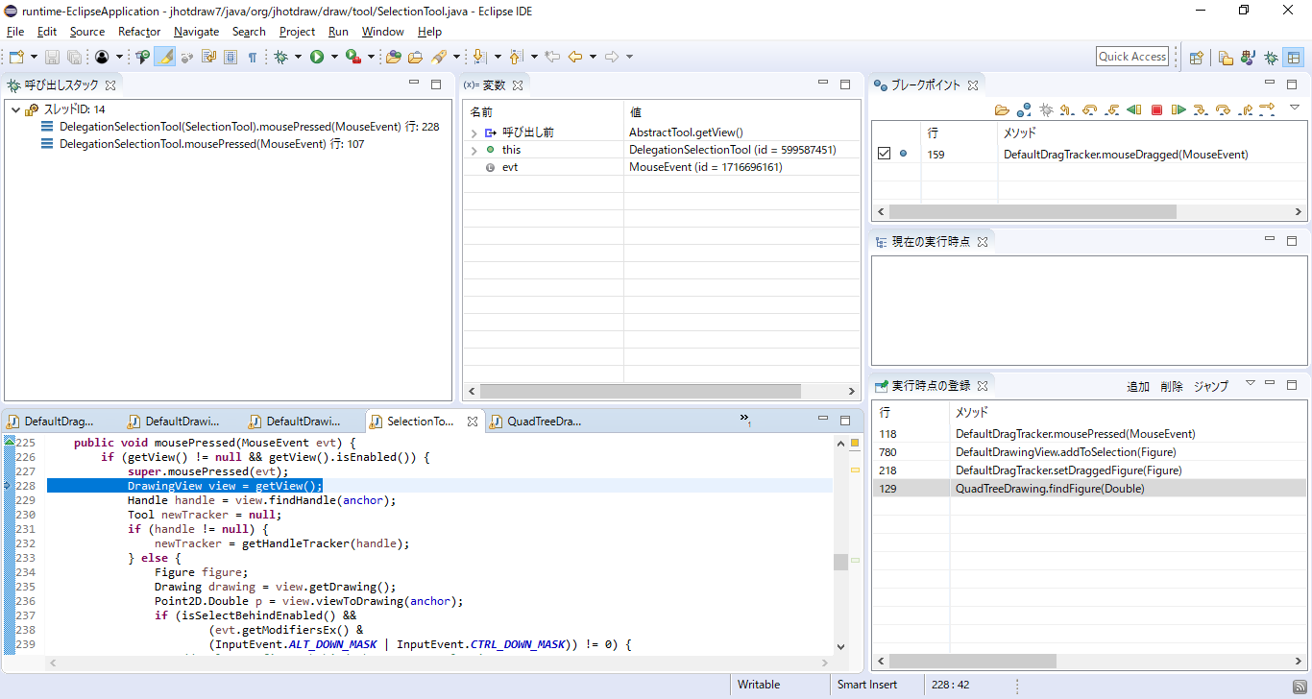Select row DefaultDrawingView.addToSelection(Figure)

tap(1089, 452)
